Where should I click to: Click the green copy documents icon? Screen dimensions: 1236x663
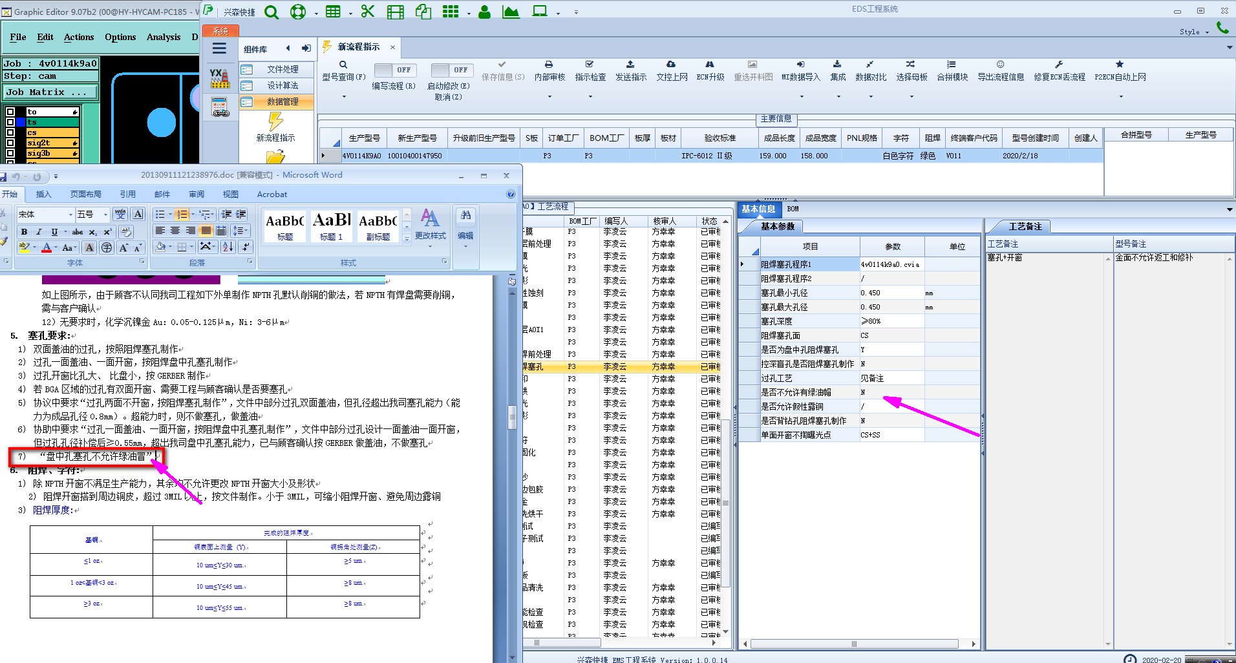click(x=423, y=12)
